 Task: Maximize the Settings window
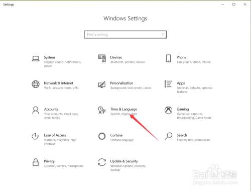tap(234, 5)
